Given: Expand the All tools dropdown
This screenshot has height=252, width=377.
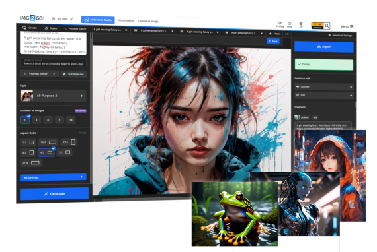Looking at the screenshot, I should (x=63, y=18).
